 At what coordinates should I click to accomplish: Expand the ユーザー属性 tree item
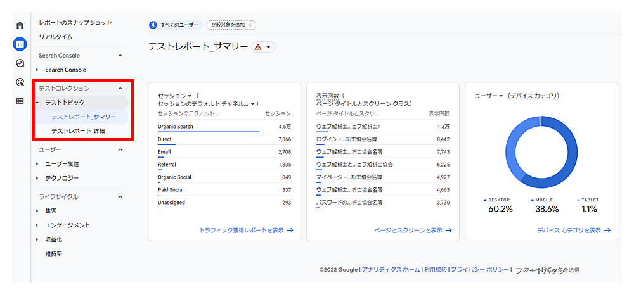pyautogui.click(x=38, y=164)
